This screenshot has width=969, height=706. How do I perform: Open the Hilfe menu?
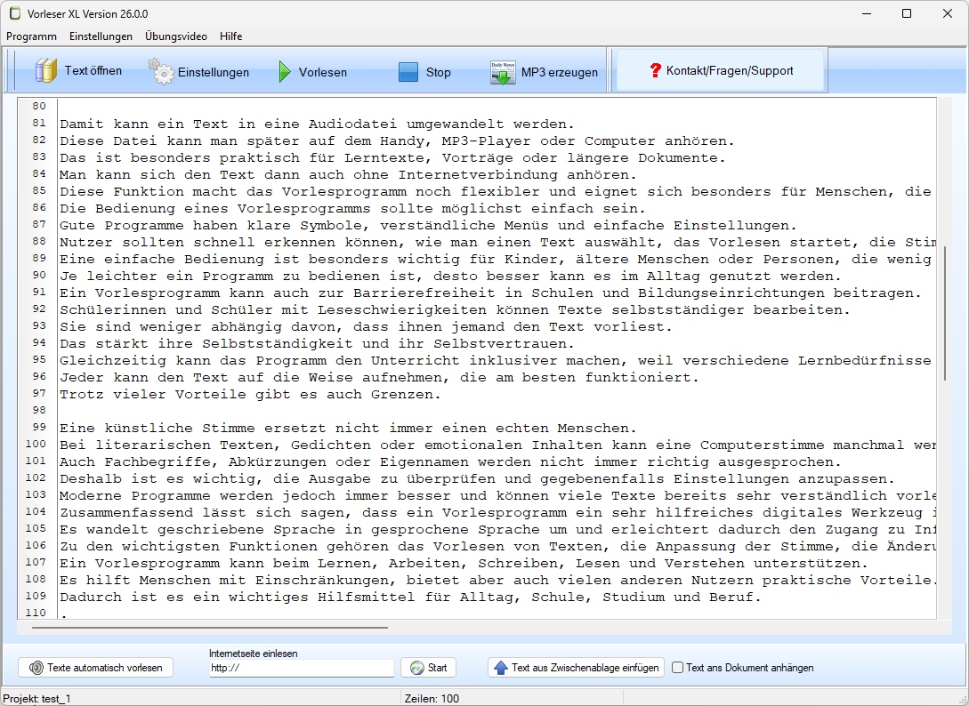(x=231, y=36)
